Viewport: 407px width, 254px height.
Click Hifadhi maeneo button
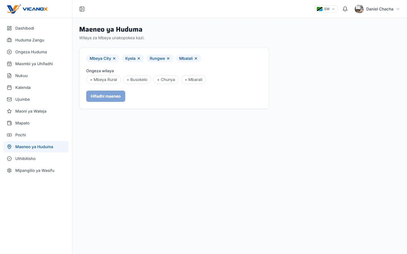point(106,96)
